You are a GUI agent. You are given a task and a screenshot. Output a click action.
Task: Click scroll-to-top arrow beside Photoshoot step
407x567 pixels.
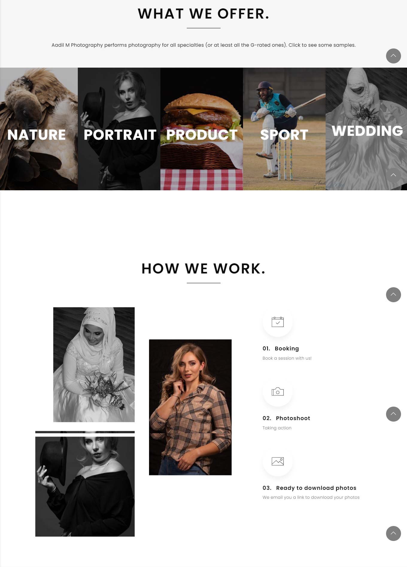point(393,414)
